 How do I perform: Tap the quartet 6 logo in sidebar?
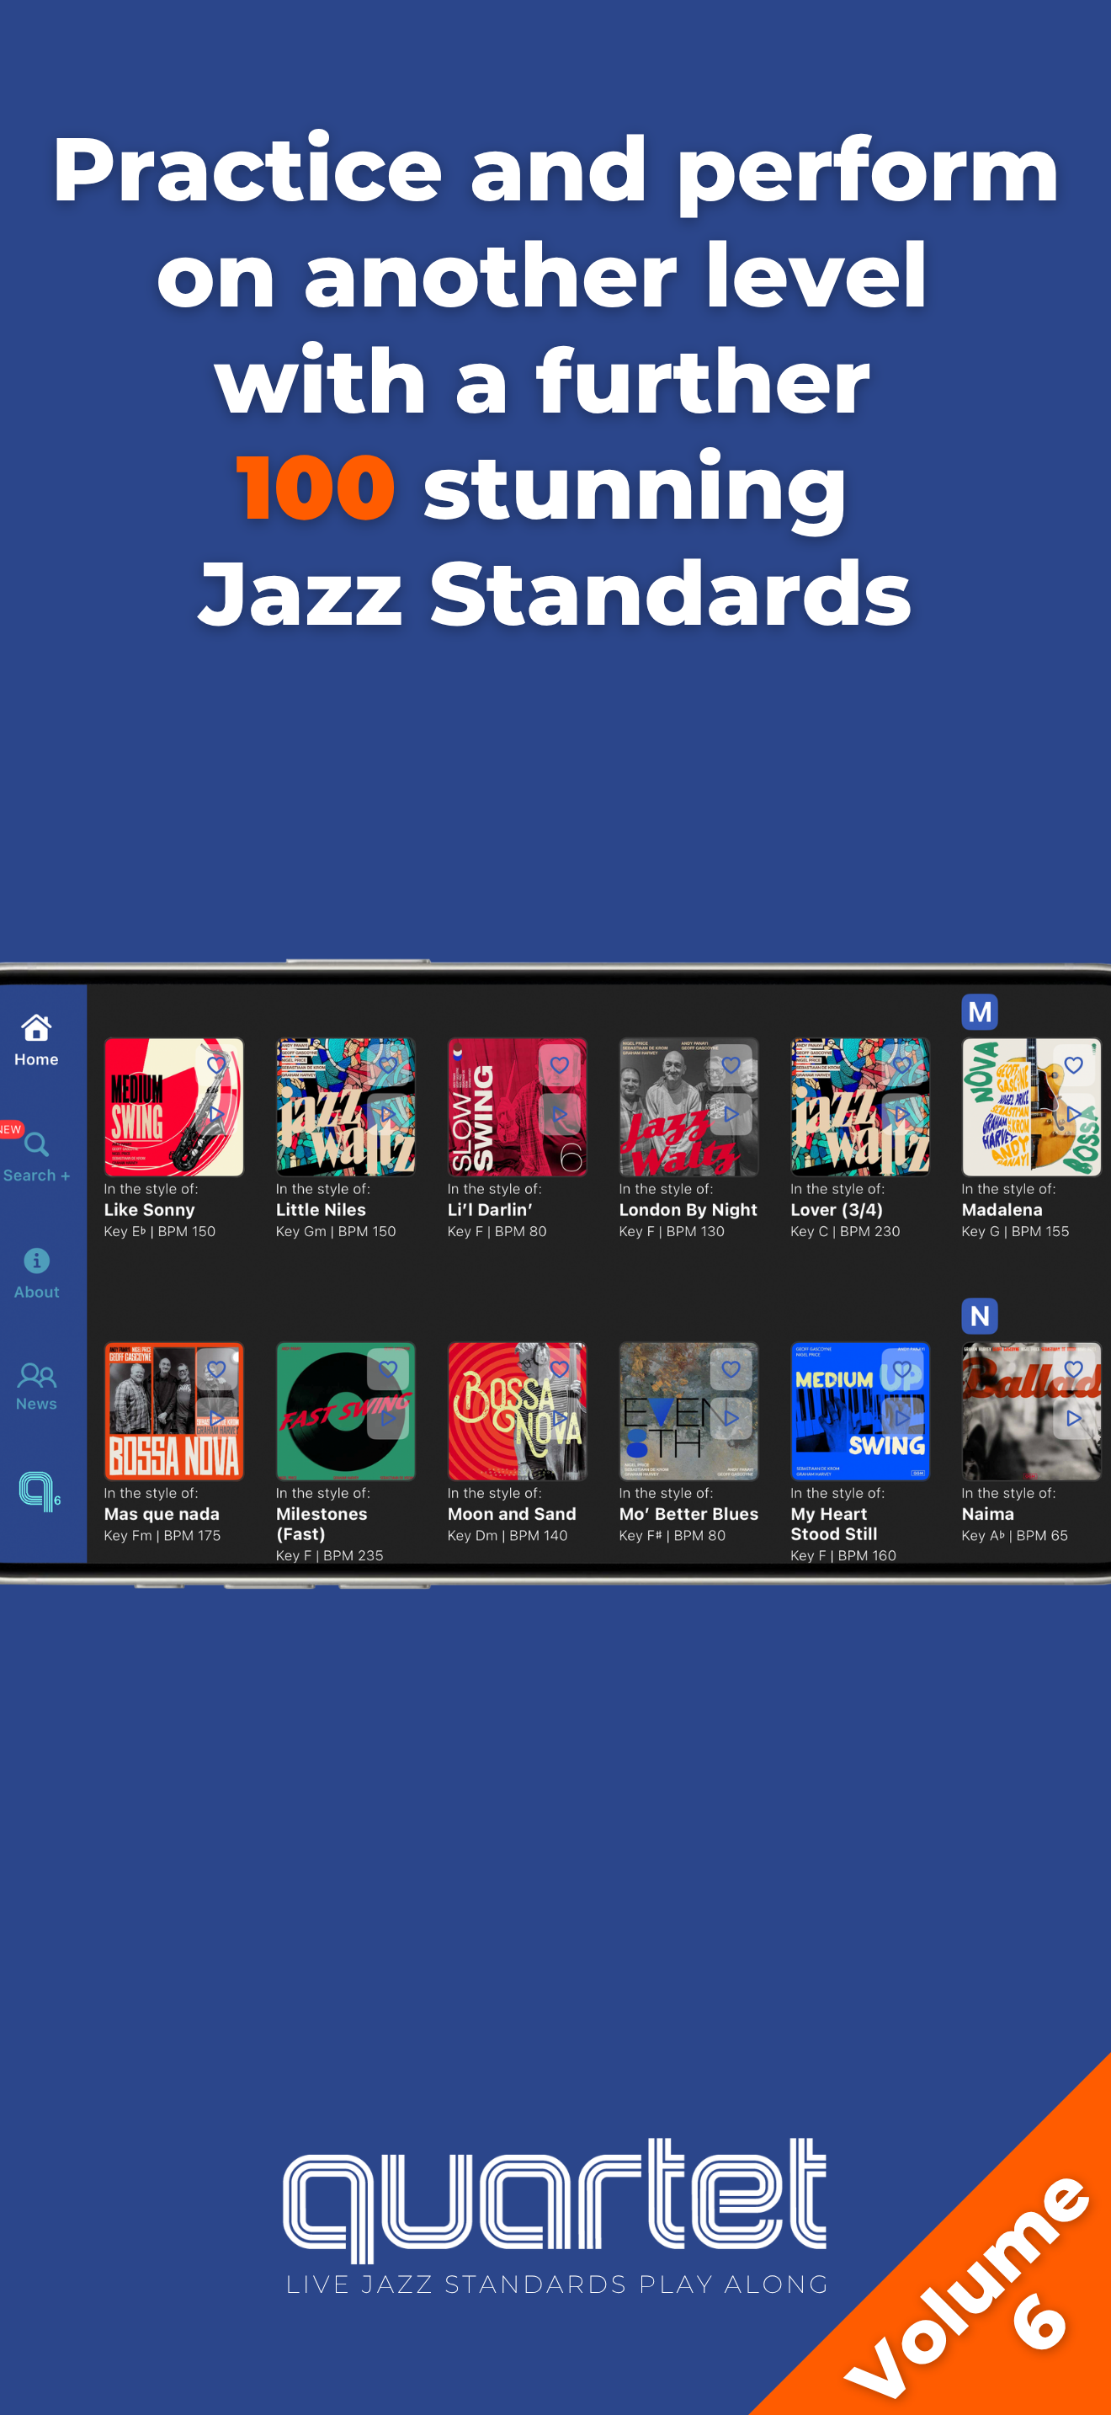40,1490
